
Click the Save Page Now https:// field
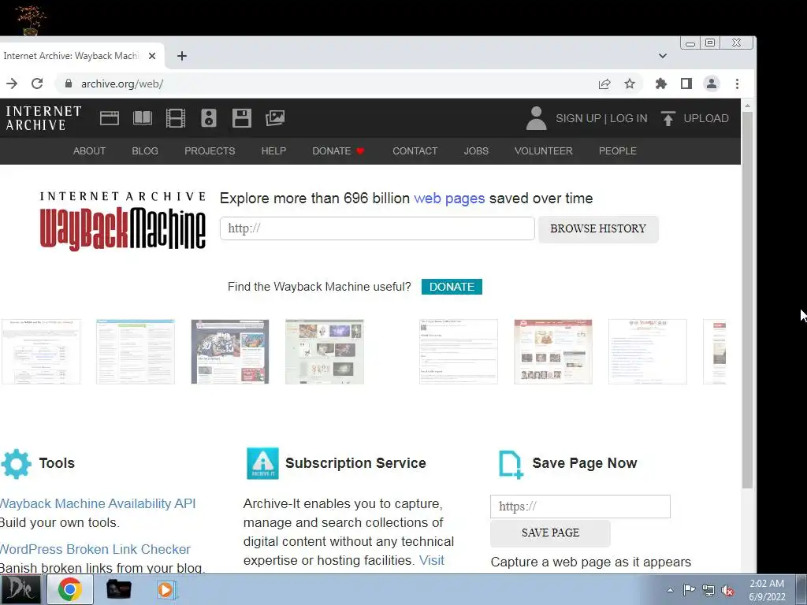point(580,507)
